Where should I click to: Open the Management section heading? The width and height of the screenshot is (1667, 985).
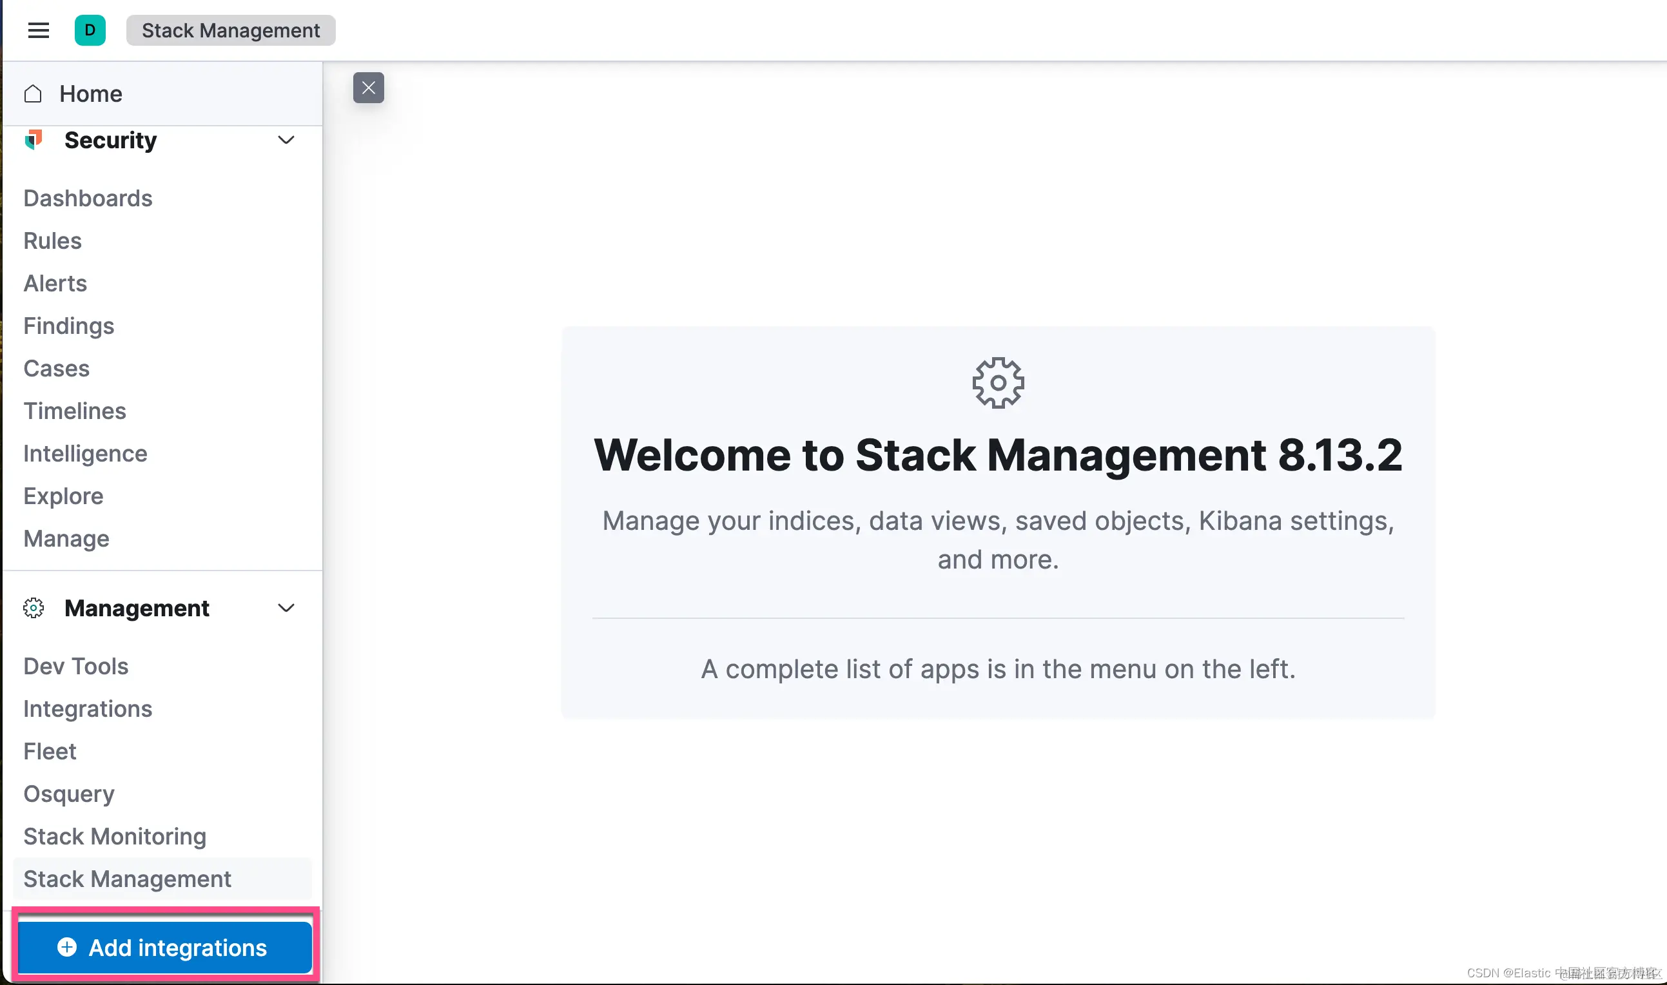click(x=137, y=608)
